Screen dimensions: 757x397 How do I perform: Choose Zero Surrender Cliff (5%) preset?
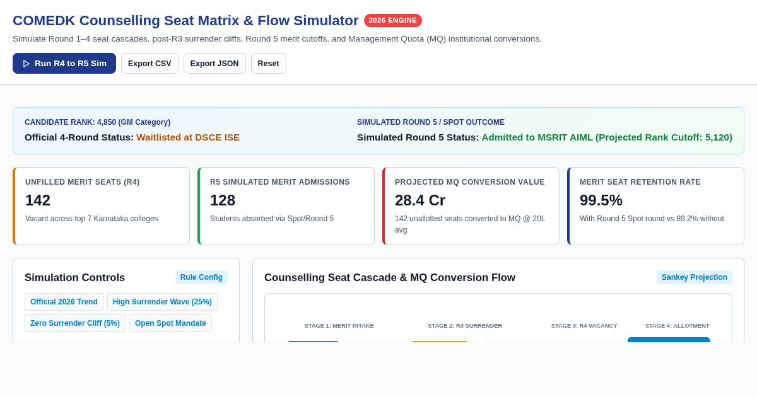(75, 323)
